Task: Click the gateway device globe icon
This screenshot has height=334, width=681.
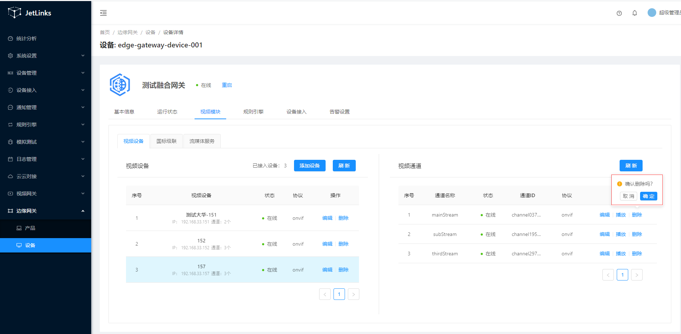Action: tap(120, 85)
